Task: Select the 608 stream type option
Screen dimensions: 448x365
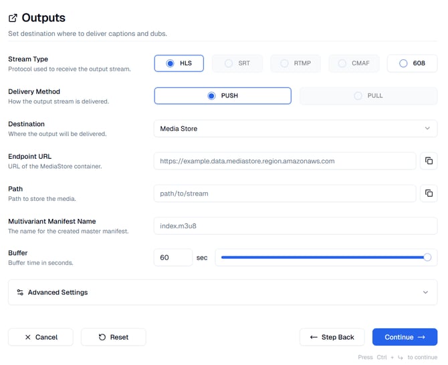Action: click(x=412, y=63)
